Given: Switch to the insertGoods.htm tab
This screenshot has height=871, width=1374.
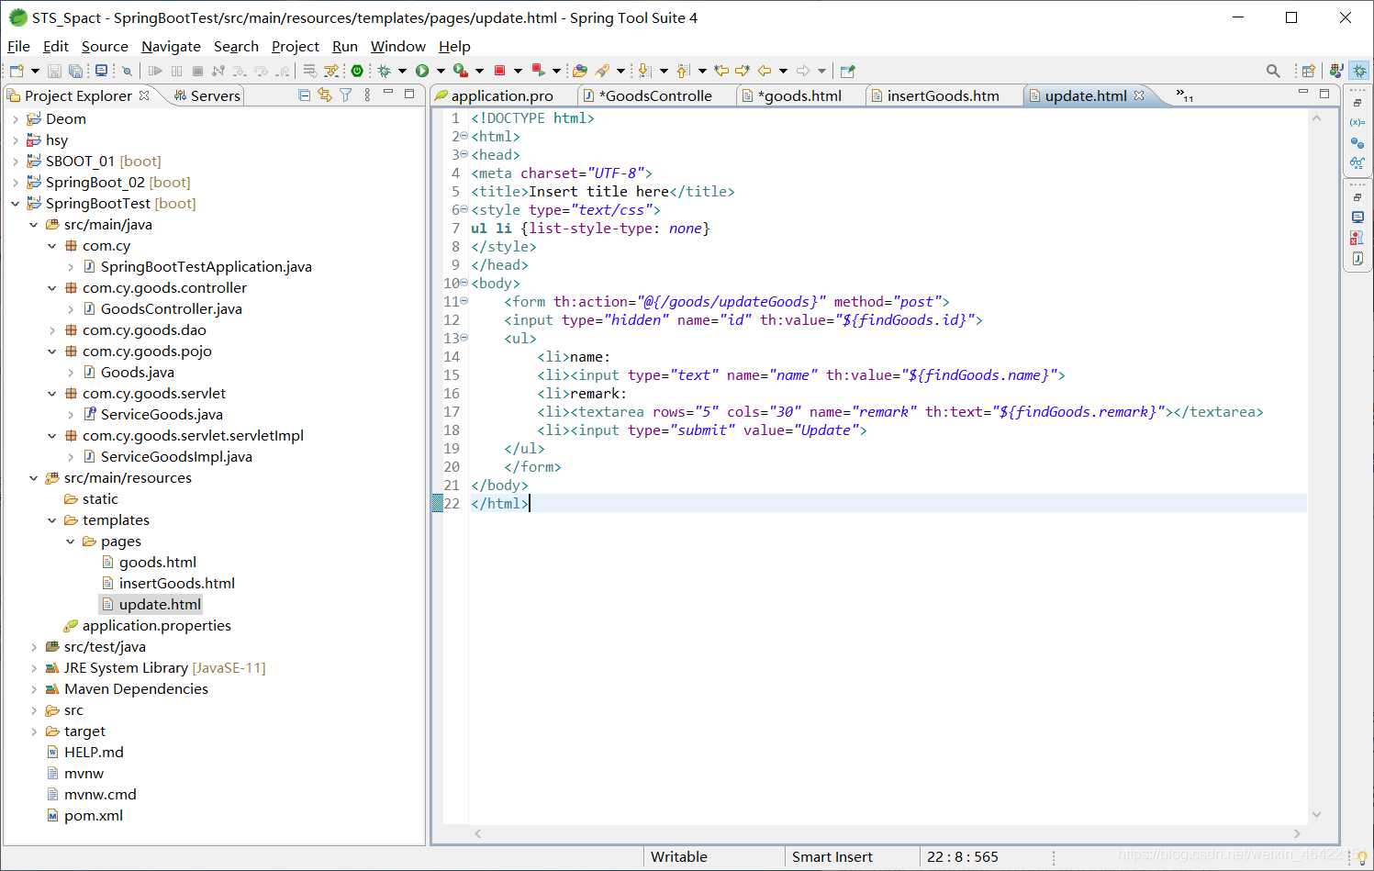Looking at the screenshot, I should click(x=943, y=95).
